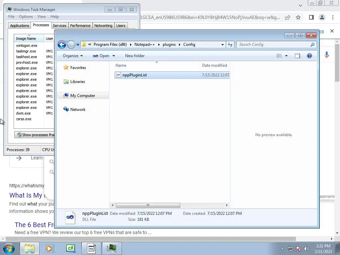This screenshot has width=340, height=255.
Task: Select the taskmgr.exe process
Action: 26,51
